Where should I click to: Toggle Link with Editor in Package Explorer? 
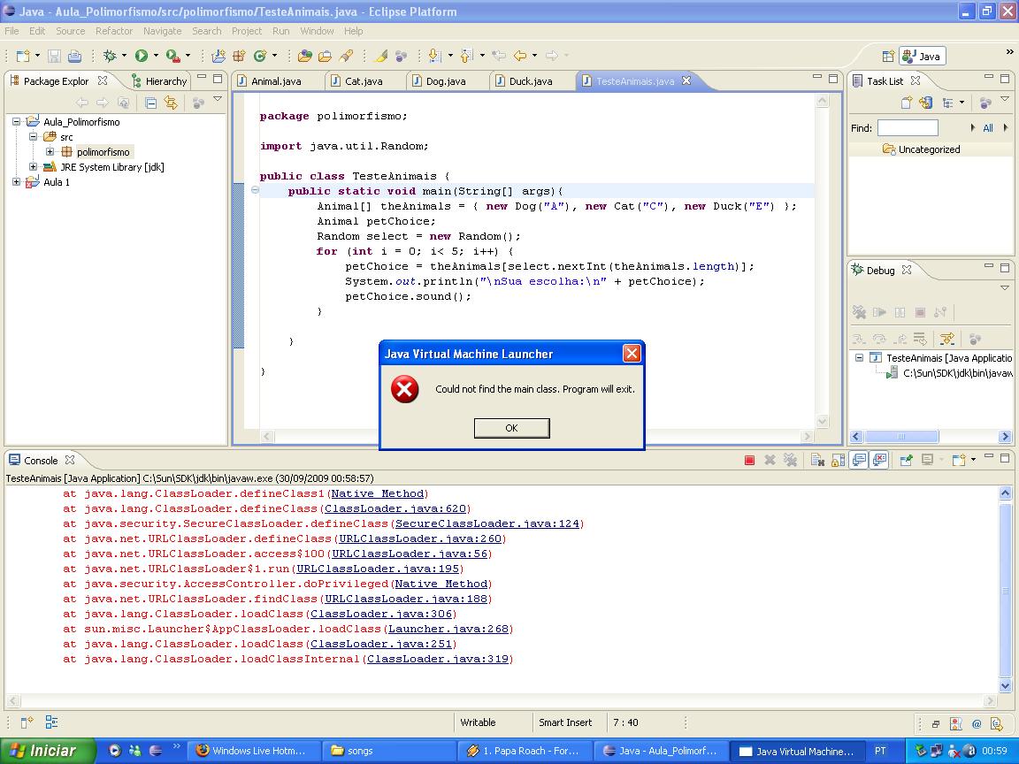click(171, 103)
